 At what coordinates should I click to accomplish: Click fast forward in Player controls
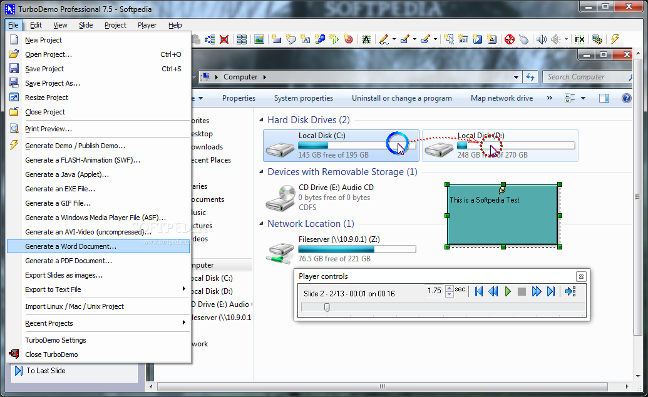pos(537,292)
